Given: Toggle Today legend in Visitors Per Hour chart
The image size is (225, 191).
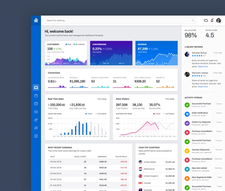Looking at the screenshot, I should pyautogui.click(x=157, y=114).
